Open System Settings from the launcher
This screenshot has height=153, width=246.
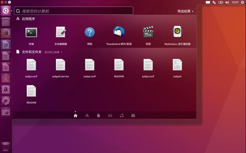6,101
